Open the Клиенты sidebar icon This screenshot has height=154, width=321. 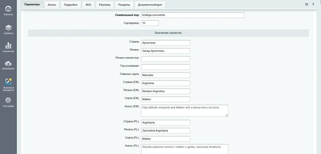tap(8, 9)
